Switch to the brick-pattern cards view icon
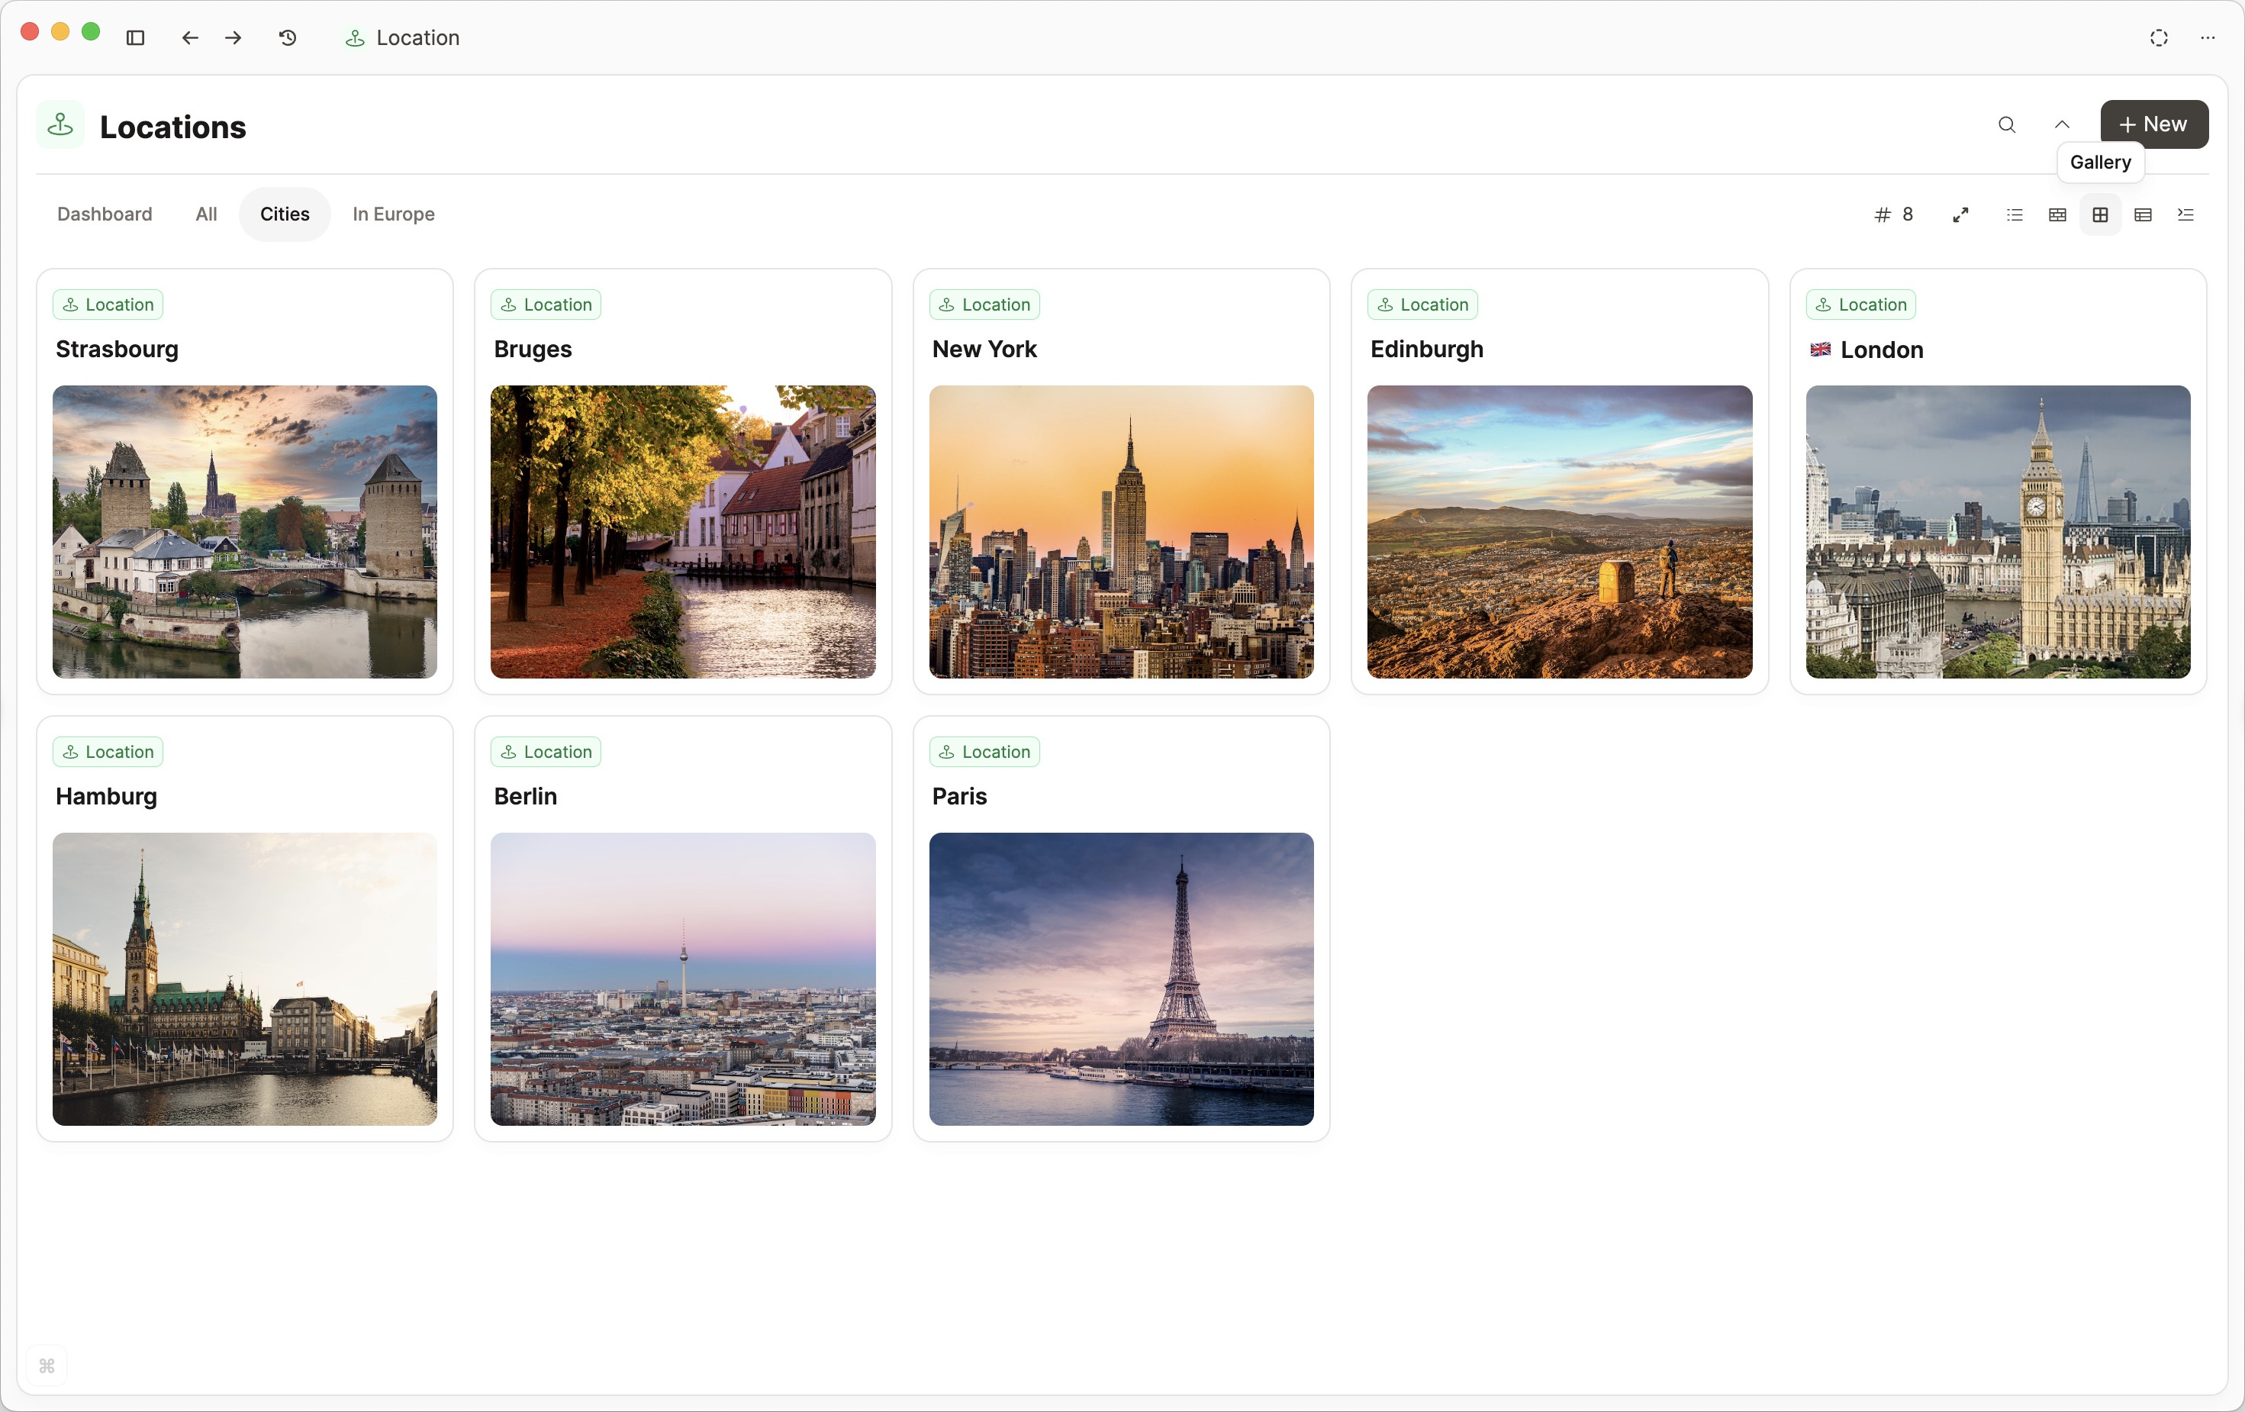Screen dimensions: 2245x1412 coord(2057,215)
